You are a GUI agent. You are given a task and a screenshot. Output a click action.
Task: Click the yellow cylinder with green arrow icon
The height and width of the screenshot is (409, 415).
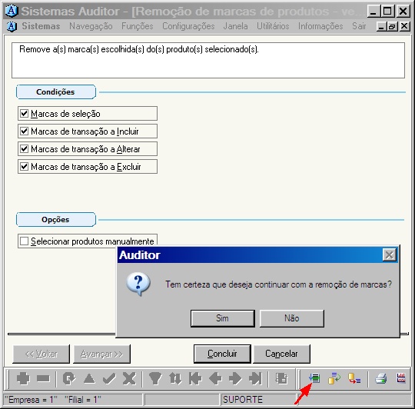[334, 378]
